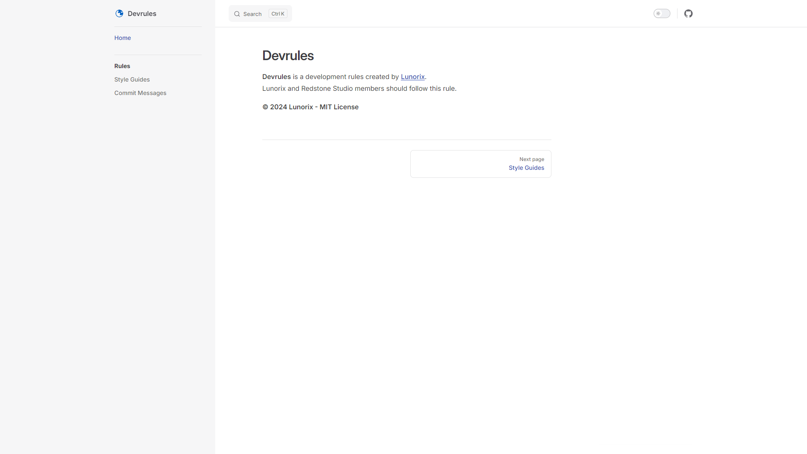The image size is (807, 454).
Task: Click the Style Guides next-page link text
Action: point(526,168)
